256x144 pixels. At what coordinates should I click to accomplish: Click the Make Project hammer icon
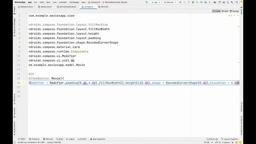(147, 2)
